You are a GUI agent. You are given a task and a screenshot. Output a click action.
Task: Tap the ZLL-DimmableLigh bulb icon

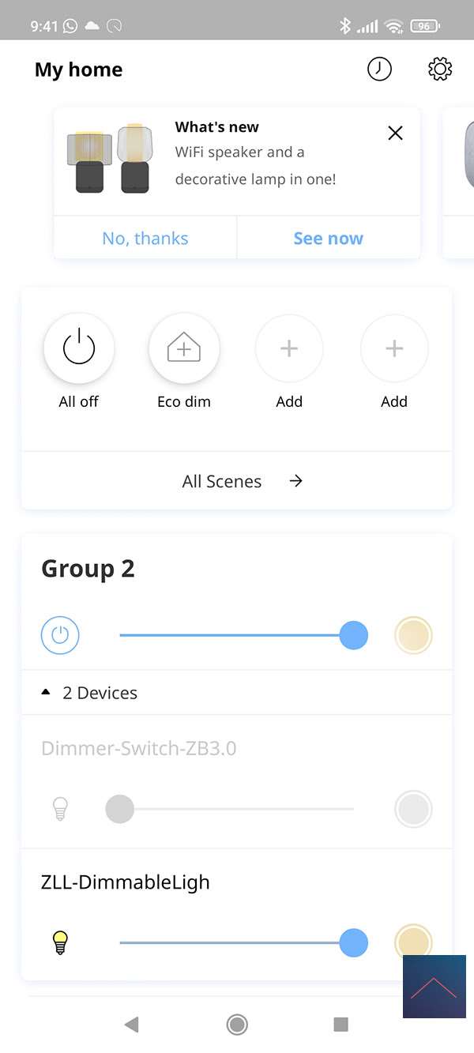click(x=60, y=942)
